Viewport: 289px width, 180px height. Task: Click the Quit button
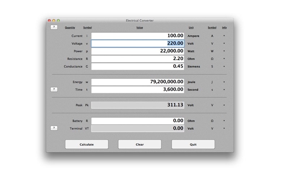(193, 144)
